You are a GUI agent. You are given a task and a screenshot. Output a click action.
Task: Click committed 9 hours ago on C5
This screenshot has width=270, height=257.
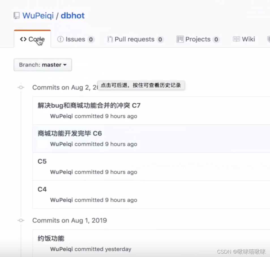point(106,172)
